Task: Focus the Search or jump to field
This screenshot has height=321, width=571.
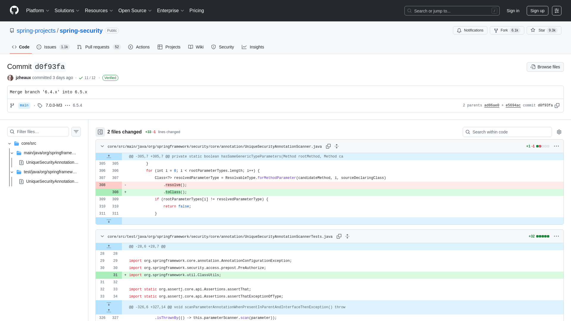Action: click(x=452, y=11)
